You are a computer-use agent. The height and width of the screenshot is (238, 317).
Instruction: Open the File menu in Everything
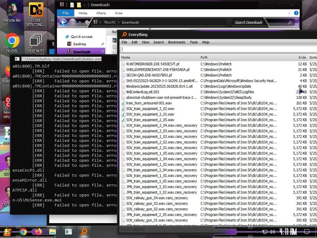coord(124,42)
